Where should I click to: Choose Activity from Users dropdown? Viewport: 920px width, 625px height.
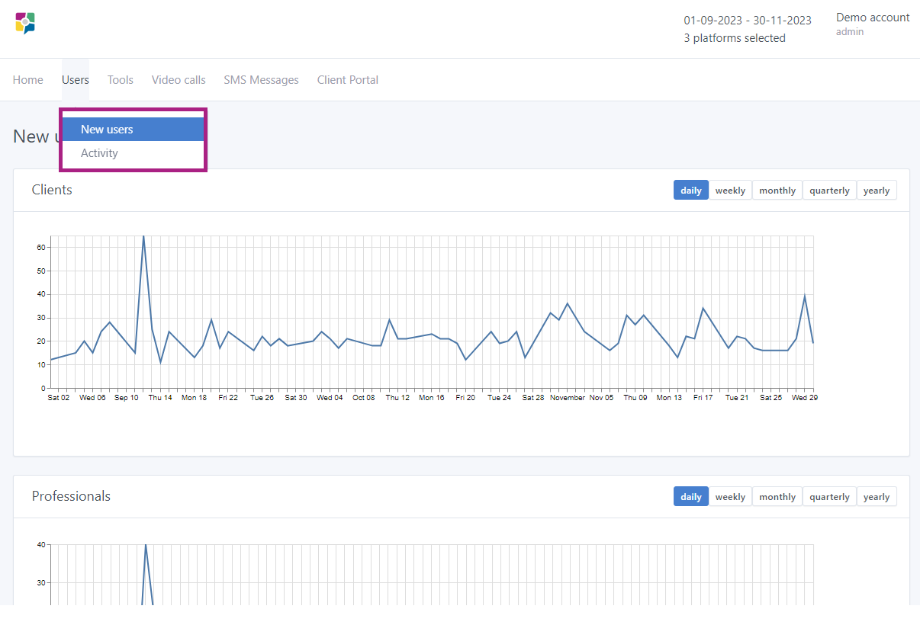[133, 153]
